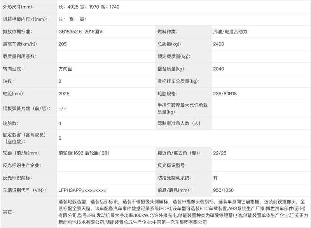Click the seat count value 5
The height and width of the screenshot is (228, 311).
coord(60,138)
